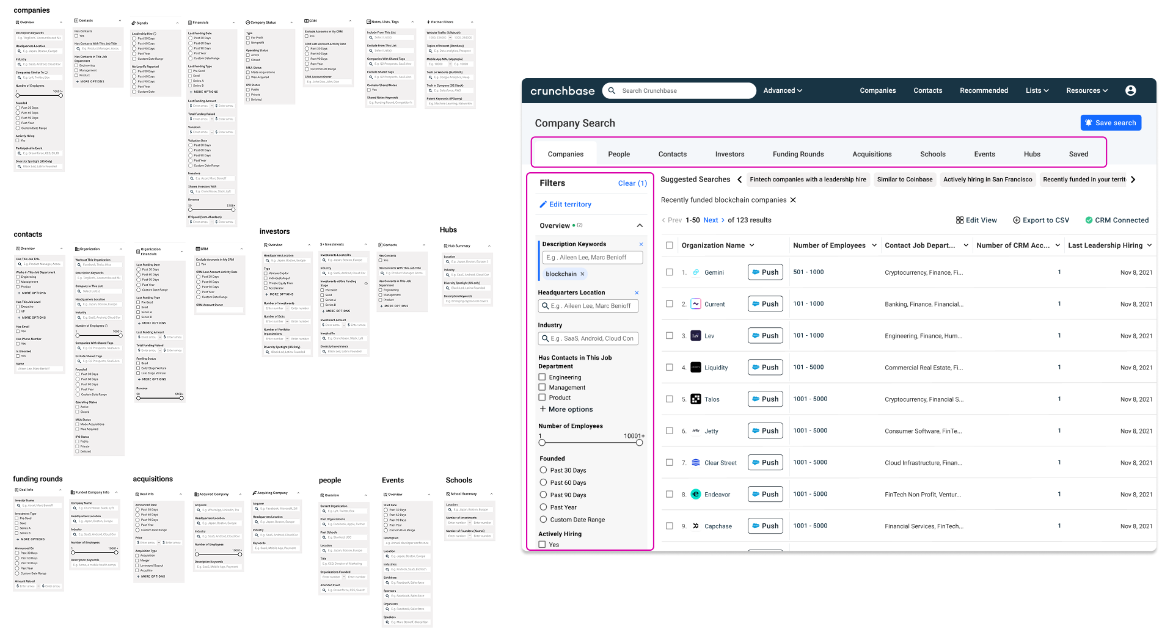Open the Organization Name column dropdown
Screen dimensions: 1173x632
752,245
